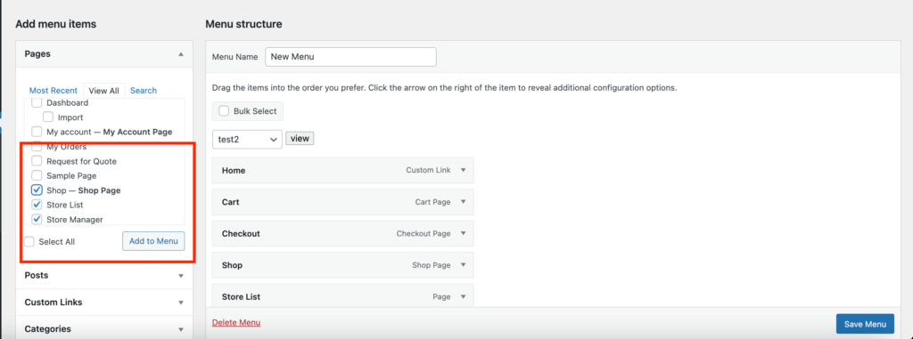Open the Search tab in Pages
The image size is (913, 339).
click(x=144, y=91)
